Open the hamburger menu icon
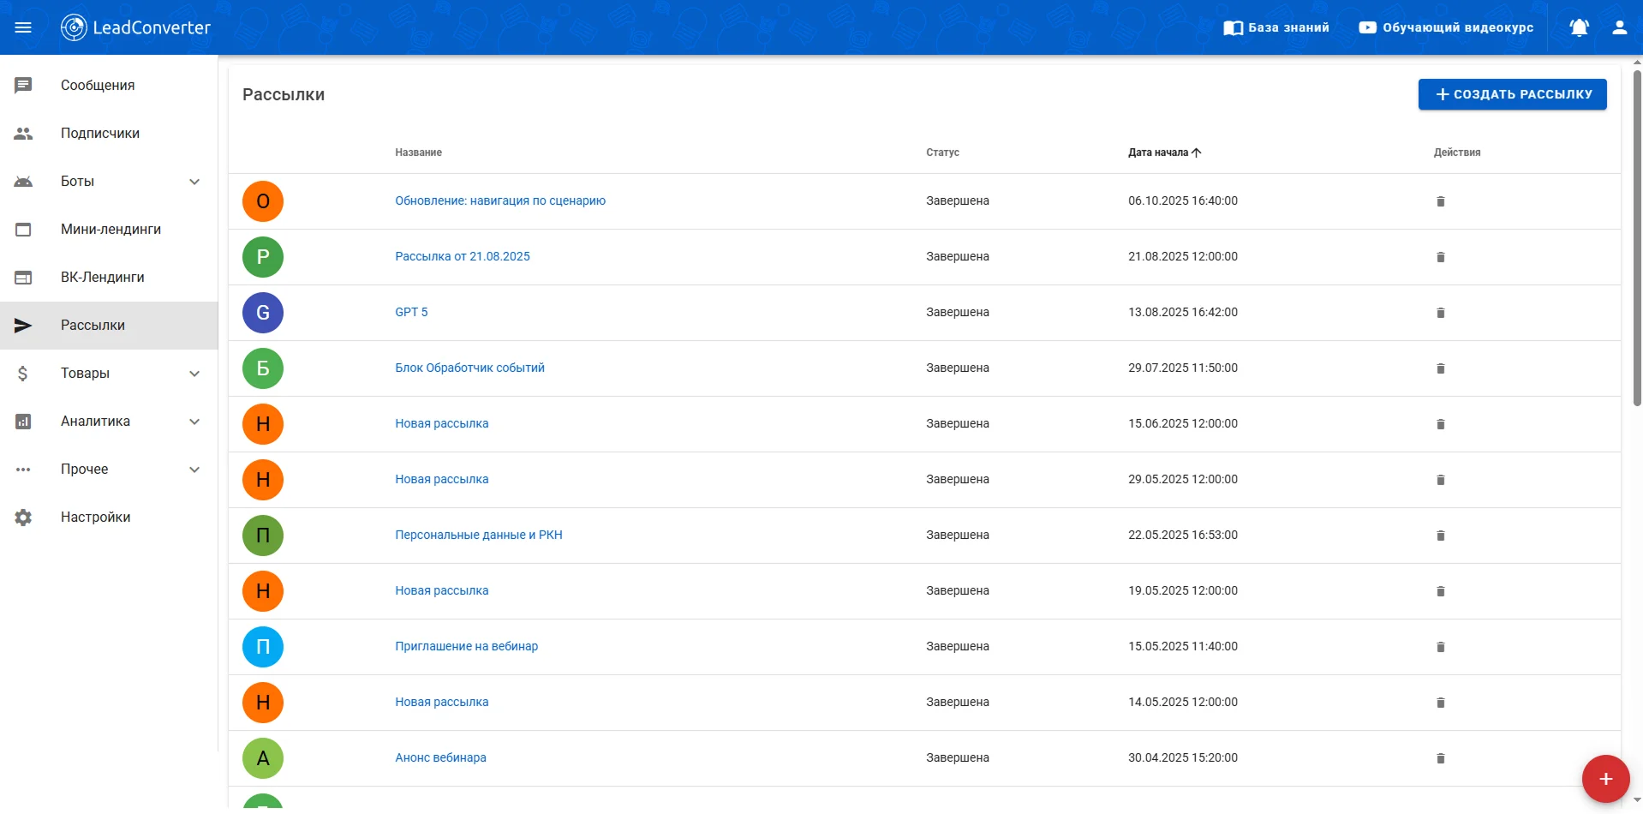Image resolution: width=1643 pixels, height=814 pixels. coord(23,27)
